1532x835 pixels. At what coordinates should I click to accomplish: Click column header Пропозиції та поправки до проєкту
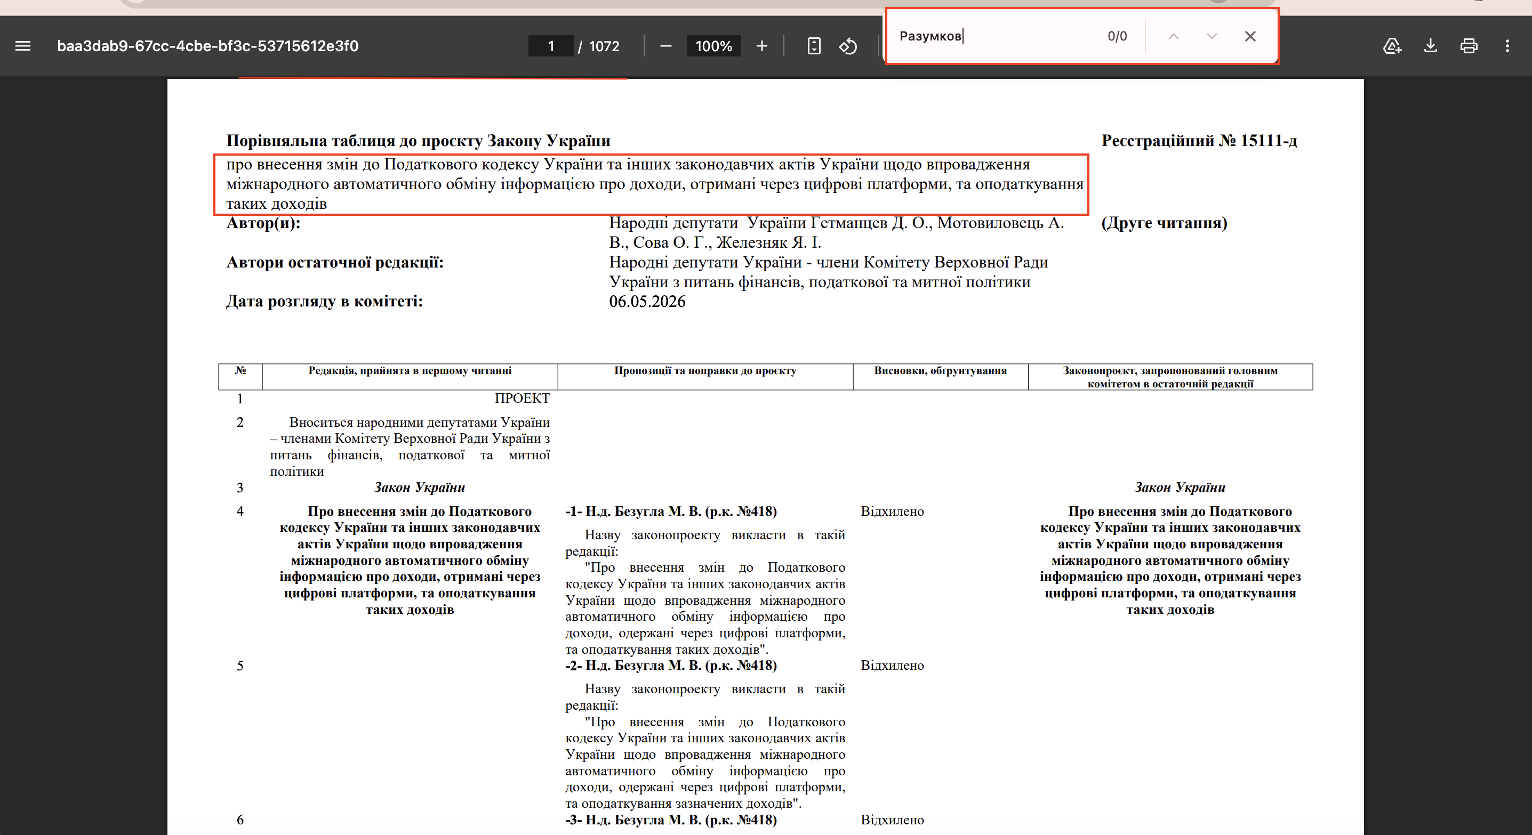(x=705, y=370)
